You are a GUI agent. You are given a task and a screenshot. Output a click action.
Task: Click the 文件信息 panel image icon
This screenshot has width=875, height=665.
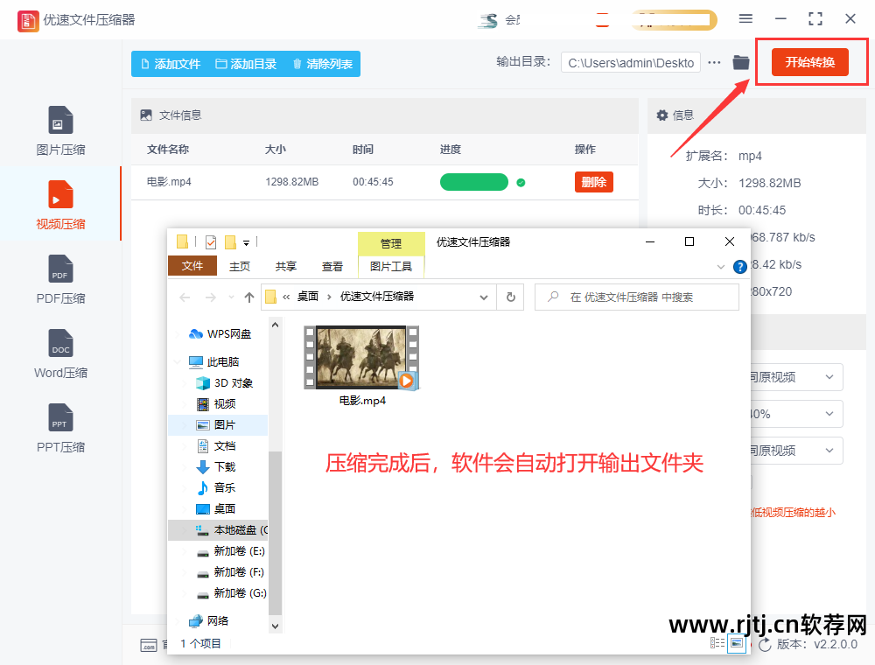(146, 115)
